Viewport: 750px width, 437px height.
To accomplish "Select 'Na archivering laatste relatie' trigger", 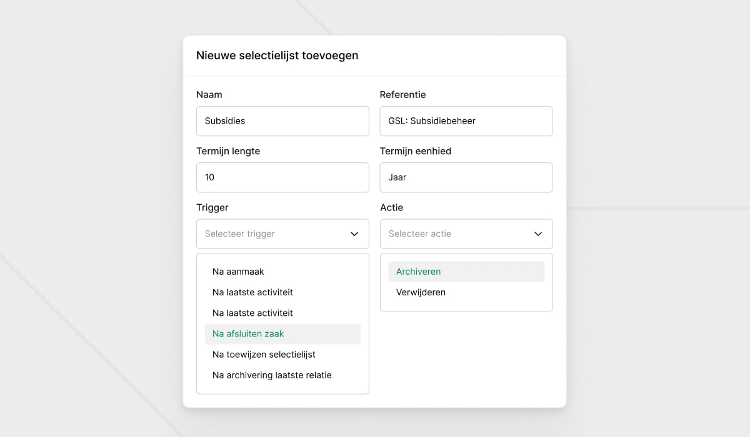I will point(272,375).
